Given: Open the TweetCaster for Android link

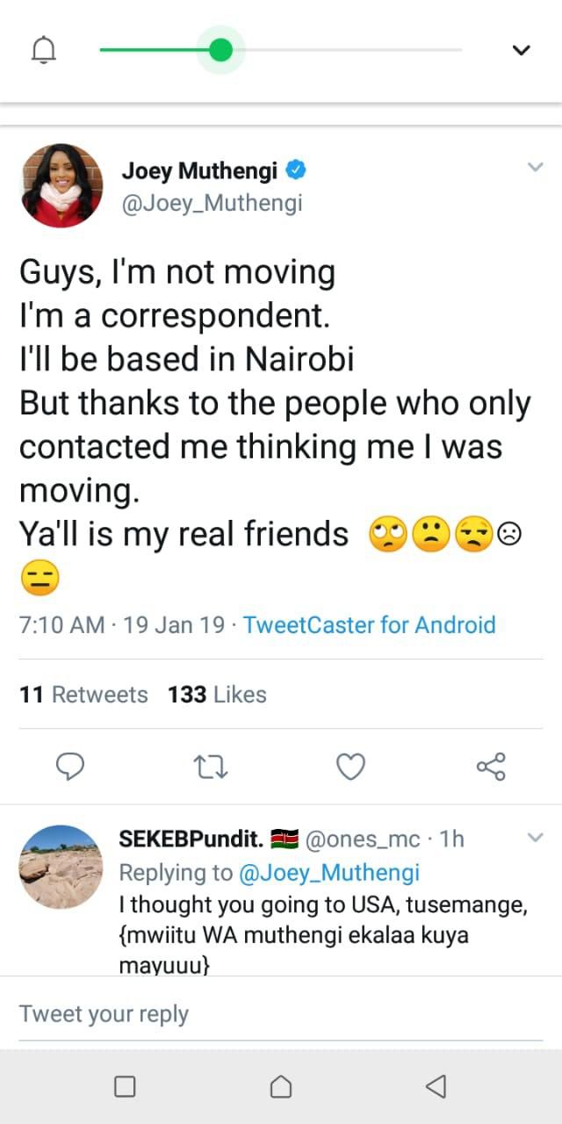Looking at the screenshot, I should coord(369,625).
